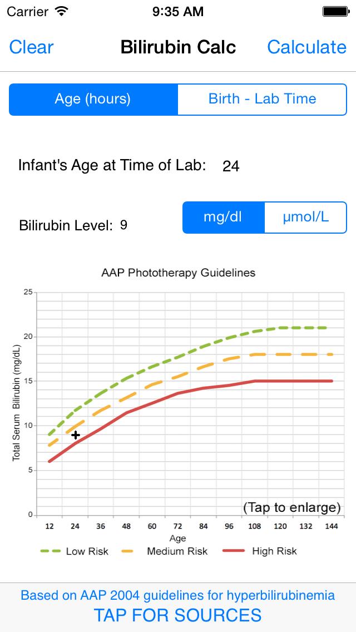Tap the 9:35 AM clock in status bar

click(x=178, y=11)
